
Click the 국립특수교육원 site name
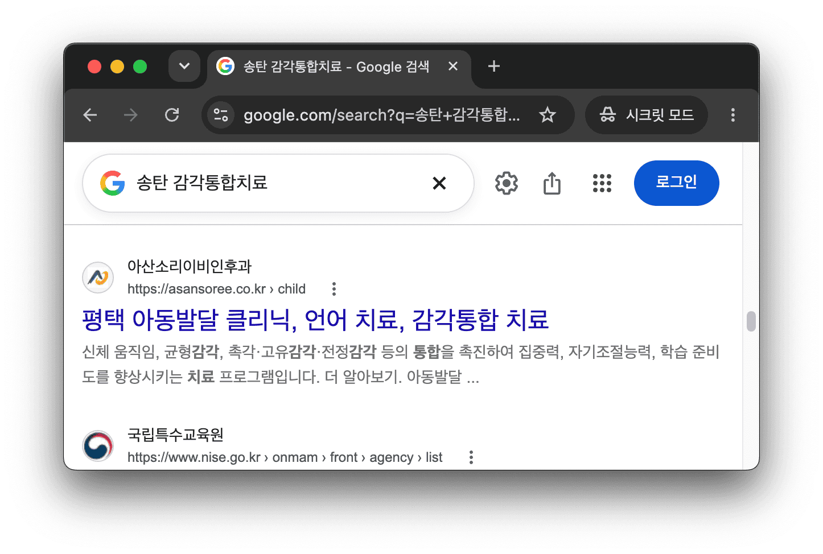[175, 435]
